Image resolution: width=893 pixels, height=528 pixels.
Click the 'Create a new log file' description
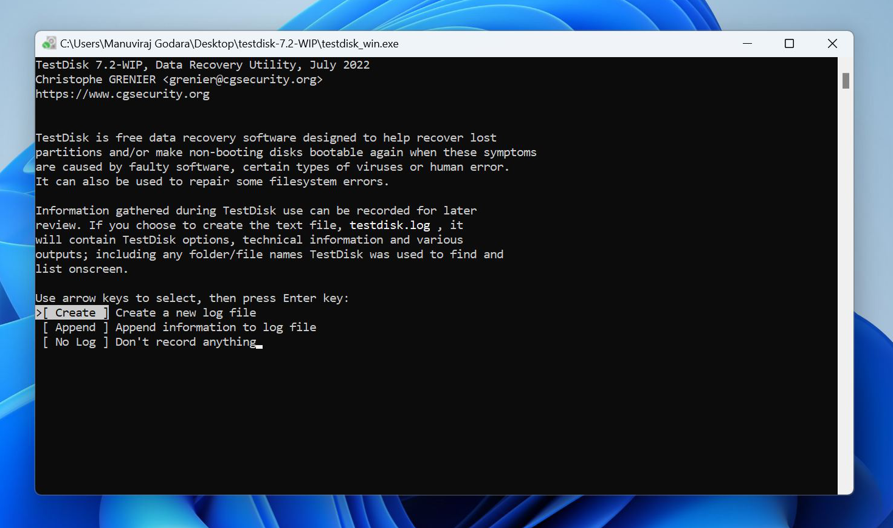185,313
